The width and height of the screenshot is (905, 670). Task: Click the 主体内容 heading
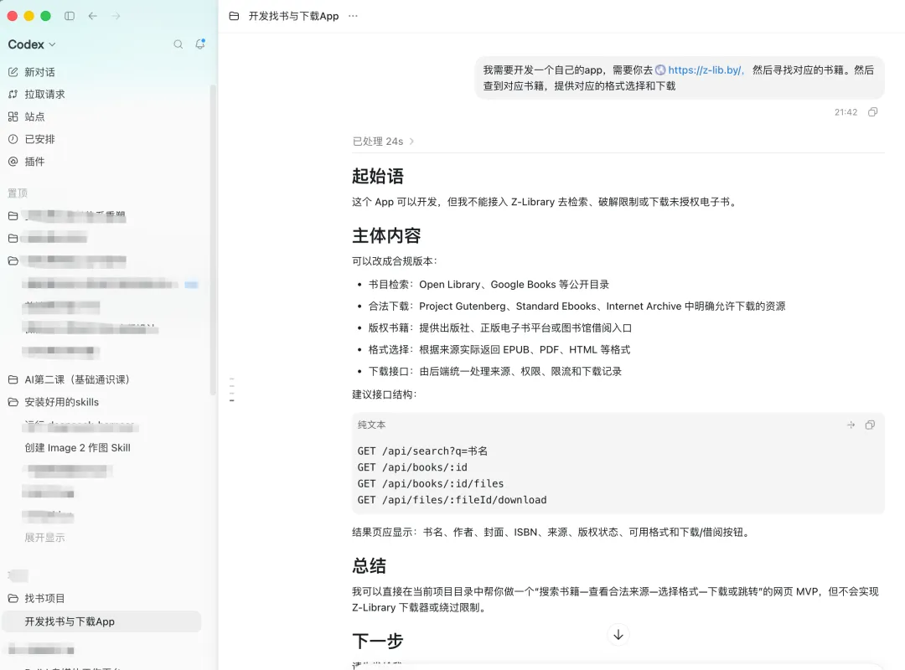[386, 235]
